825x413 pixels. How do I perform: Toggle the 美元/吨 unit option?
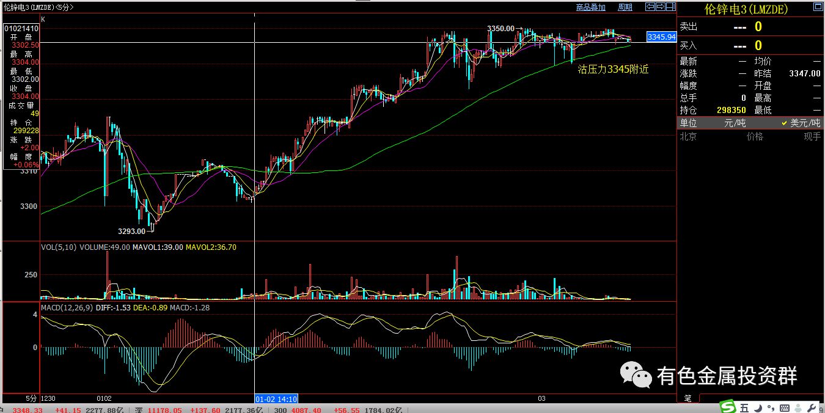801,123
